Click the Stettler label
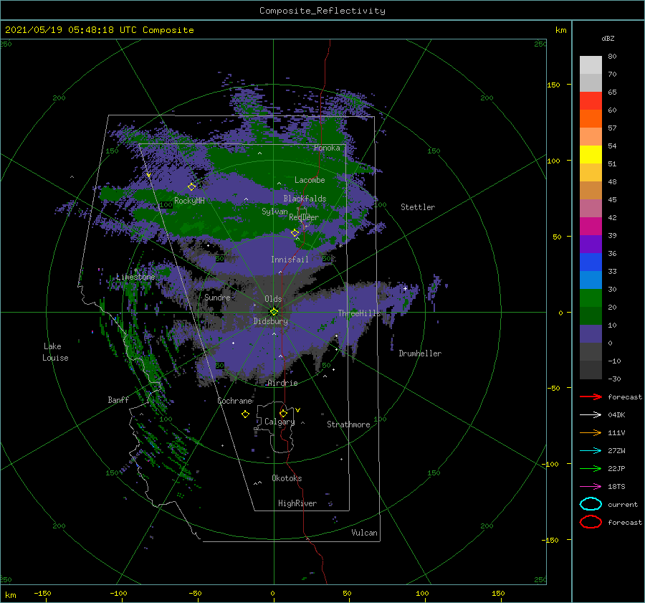The image size is (645, 603). point(418,207)
